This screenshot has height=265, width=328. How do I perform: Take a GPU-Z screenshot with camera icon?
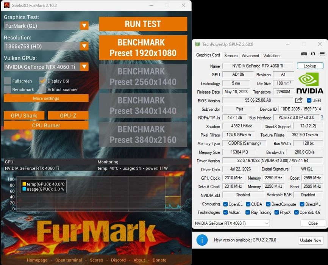pos(304,54)
